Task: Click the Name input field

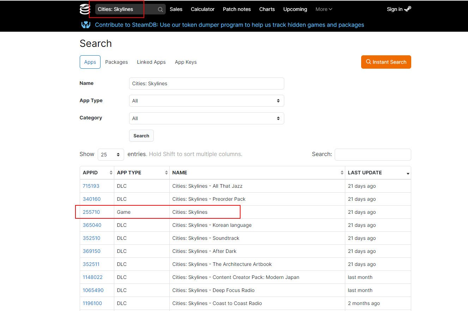Action: [207, 83]
